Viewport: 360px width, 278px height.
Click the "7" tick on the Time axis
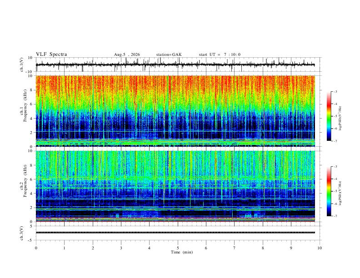click(235, 248)
